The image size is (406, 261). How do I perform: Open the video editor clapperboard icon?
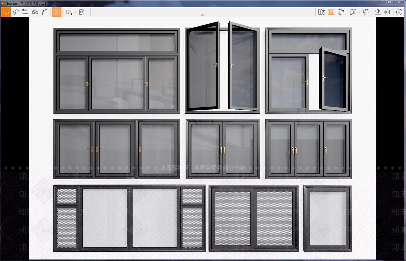[x=45, y=12]
